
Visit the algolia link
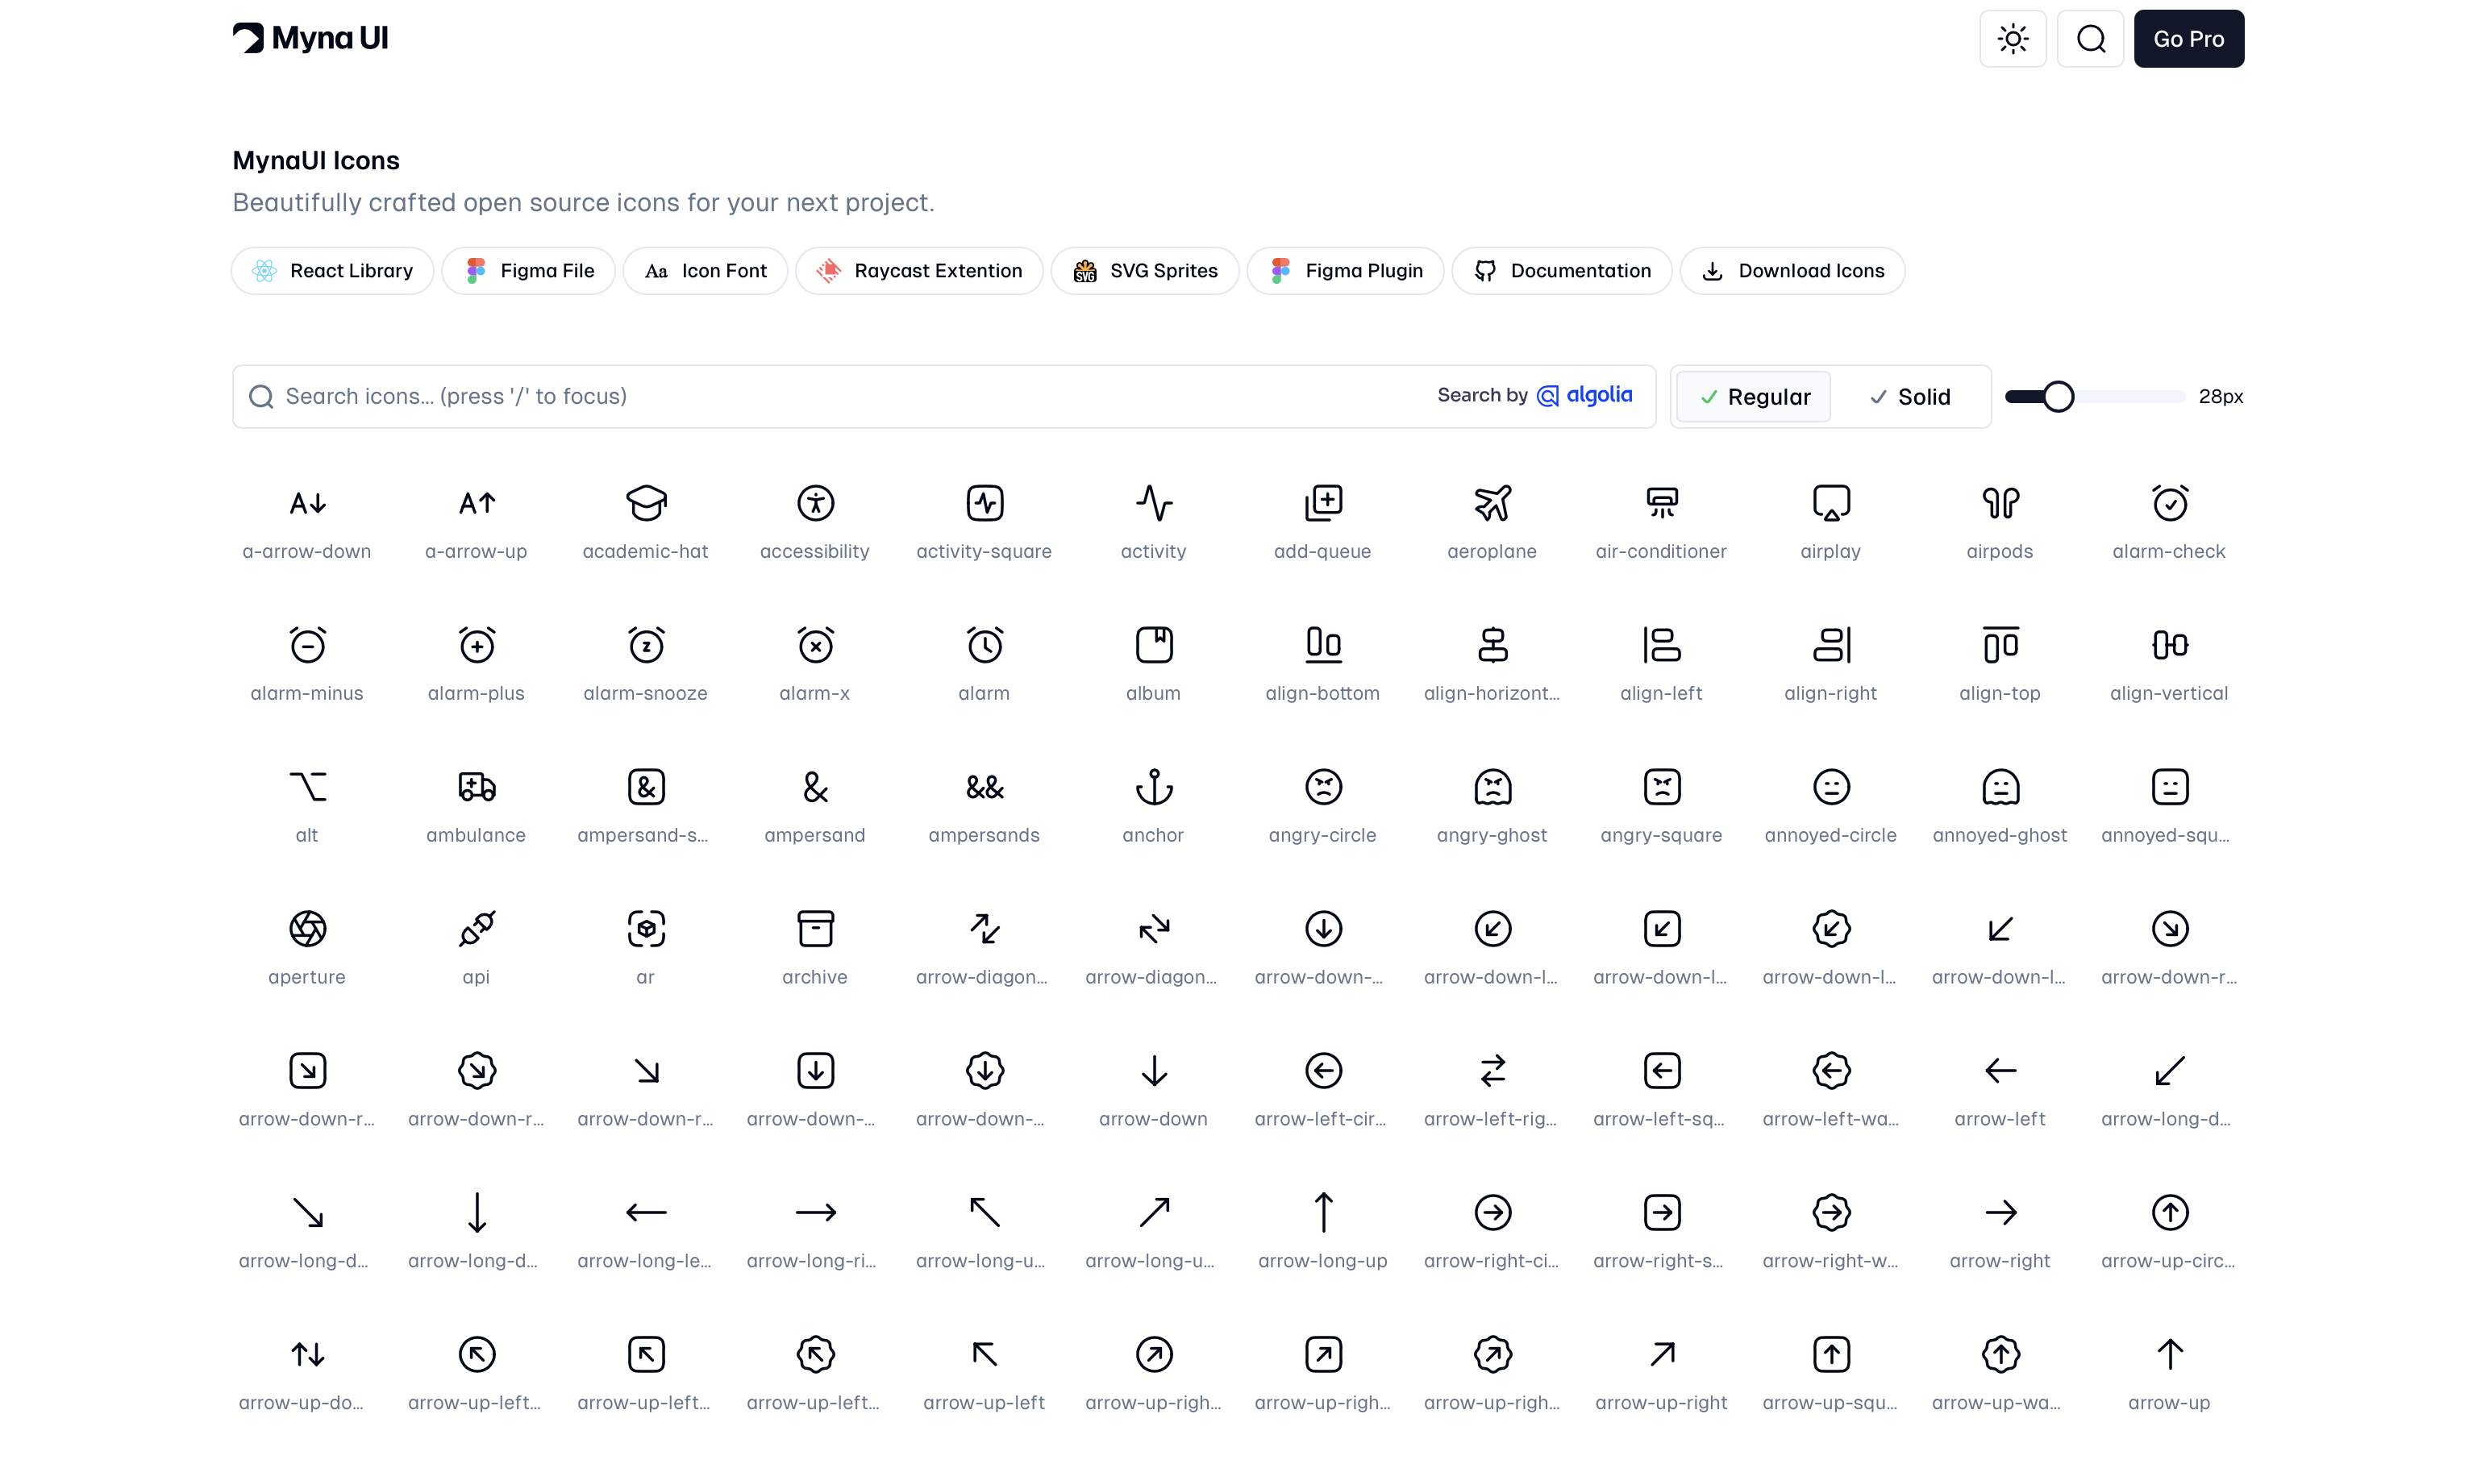pyautogui.click(x=1585, y=394)
